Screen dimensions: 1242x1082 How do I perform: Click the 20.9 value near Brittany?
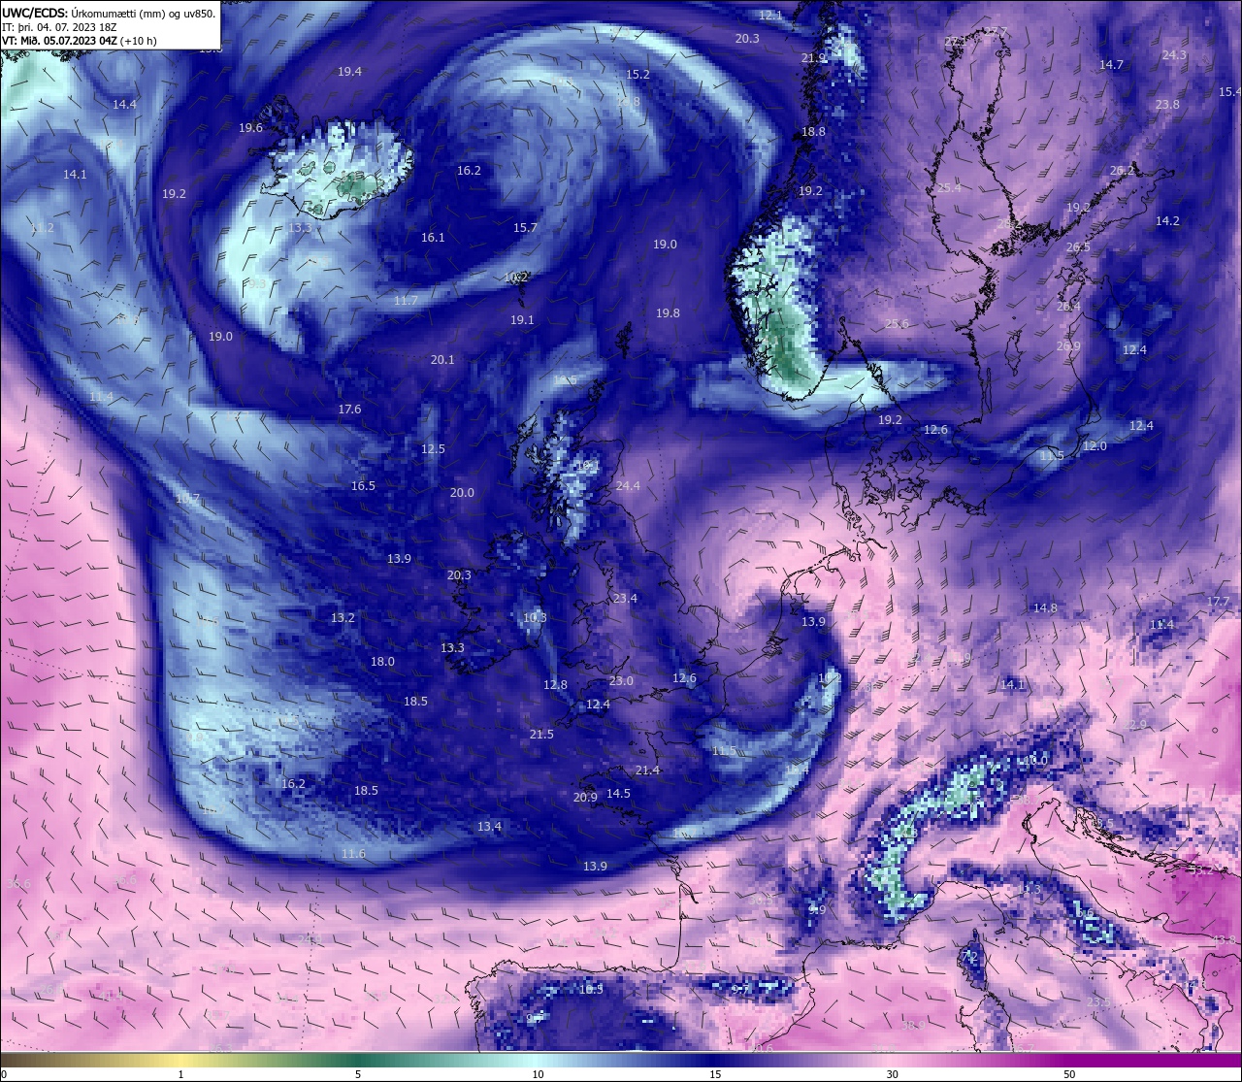(x=585, y=798)
